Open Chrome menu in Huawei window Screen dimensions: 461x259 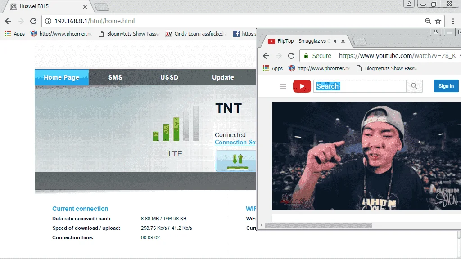click(453, 21)
